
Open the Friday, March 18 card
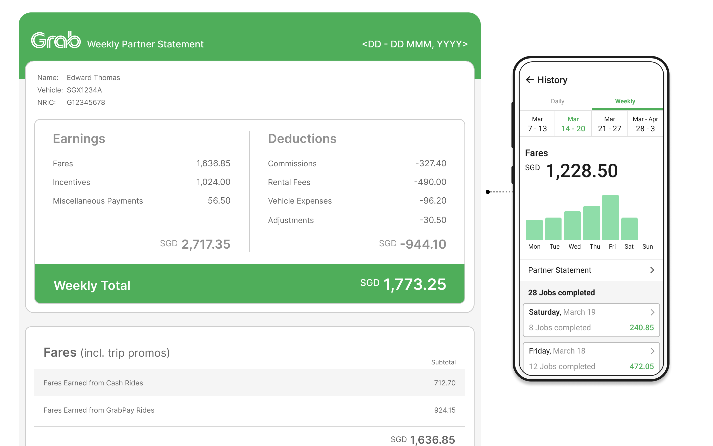click(x=591, y=359)
